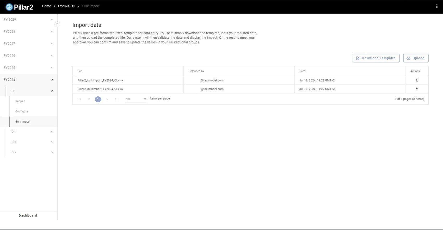The height and width of the screenshot is (230, 443).
Task: Select the Bulk import menu item
Action: coord(33,122)
